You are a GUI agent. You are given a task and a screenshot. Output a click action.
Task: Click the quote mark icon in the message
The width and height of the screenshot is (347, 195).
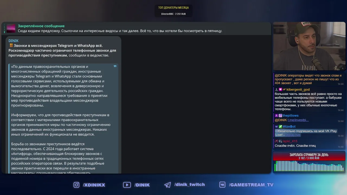coord(115,66)
